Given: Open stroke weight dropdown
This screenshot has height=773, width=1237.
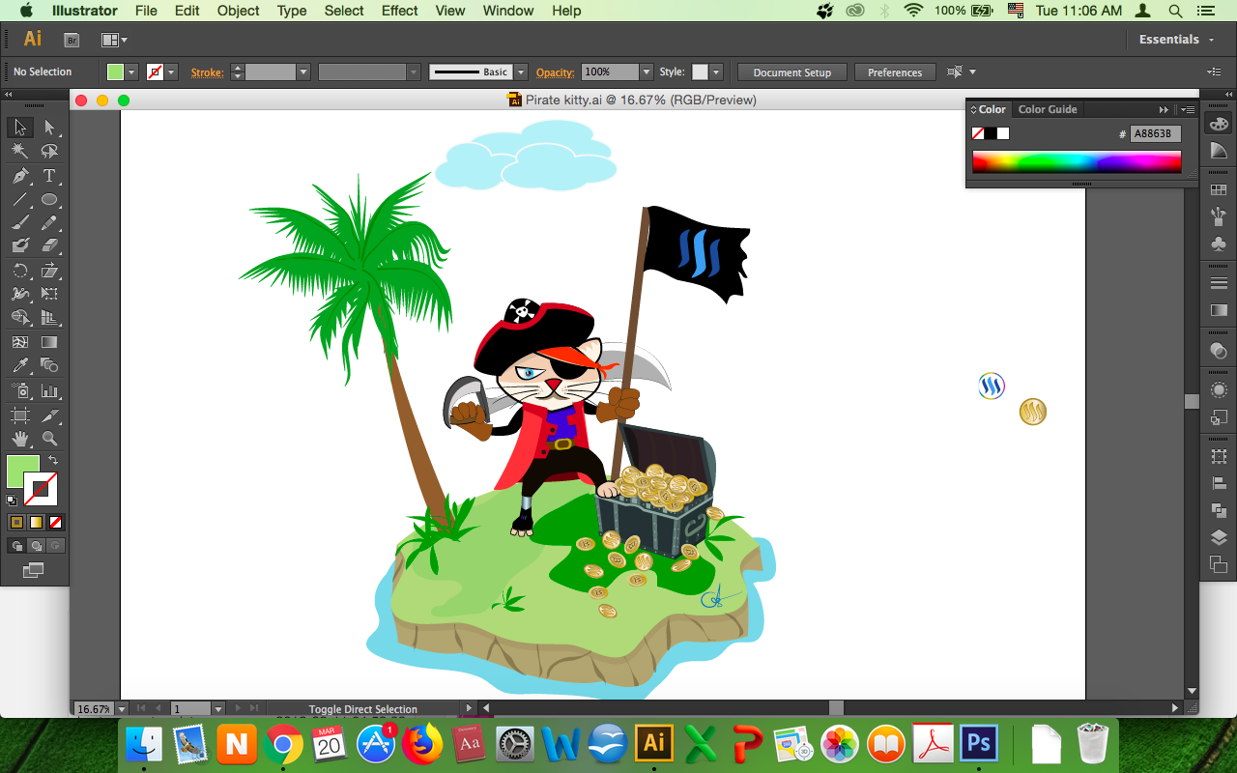Looking at the screenshot, I should point(303,72).
